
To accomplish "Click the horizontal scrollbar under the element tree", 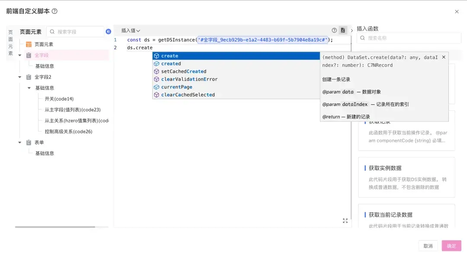I will 55,227.
